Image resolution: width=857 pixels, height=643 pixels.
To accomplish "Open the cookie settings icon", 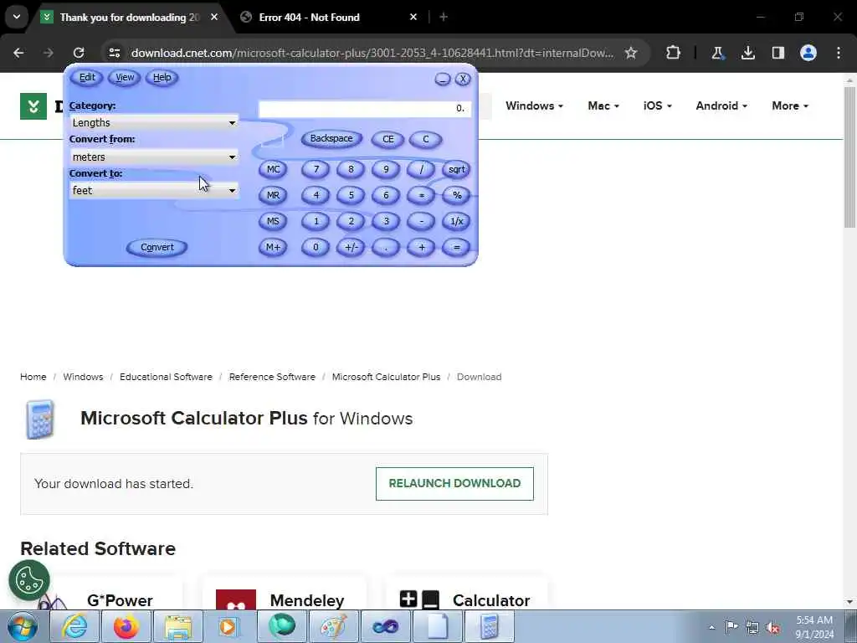I will pyautogui.click(x=29, y=580).
